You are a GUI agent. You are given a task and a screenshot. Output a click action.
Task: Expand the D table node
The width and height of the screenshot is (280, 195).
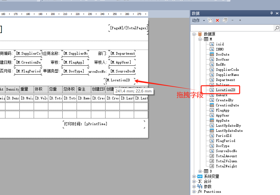point(200,171)
